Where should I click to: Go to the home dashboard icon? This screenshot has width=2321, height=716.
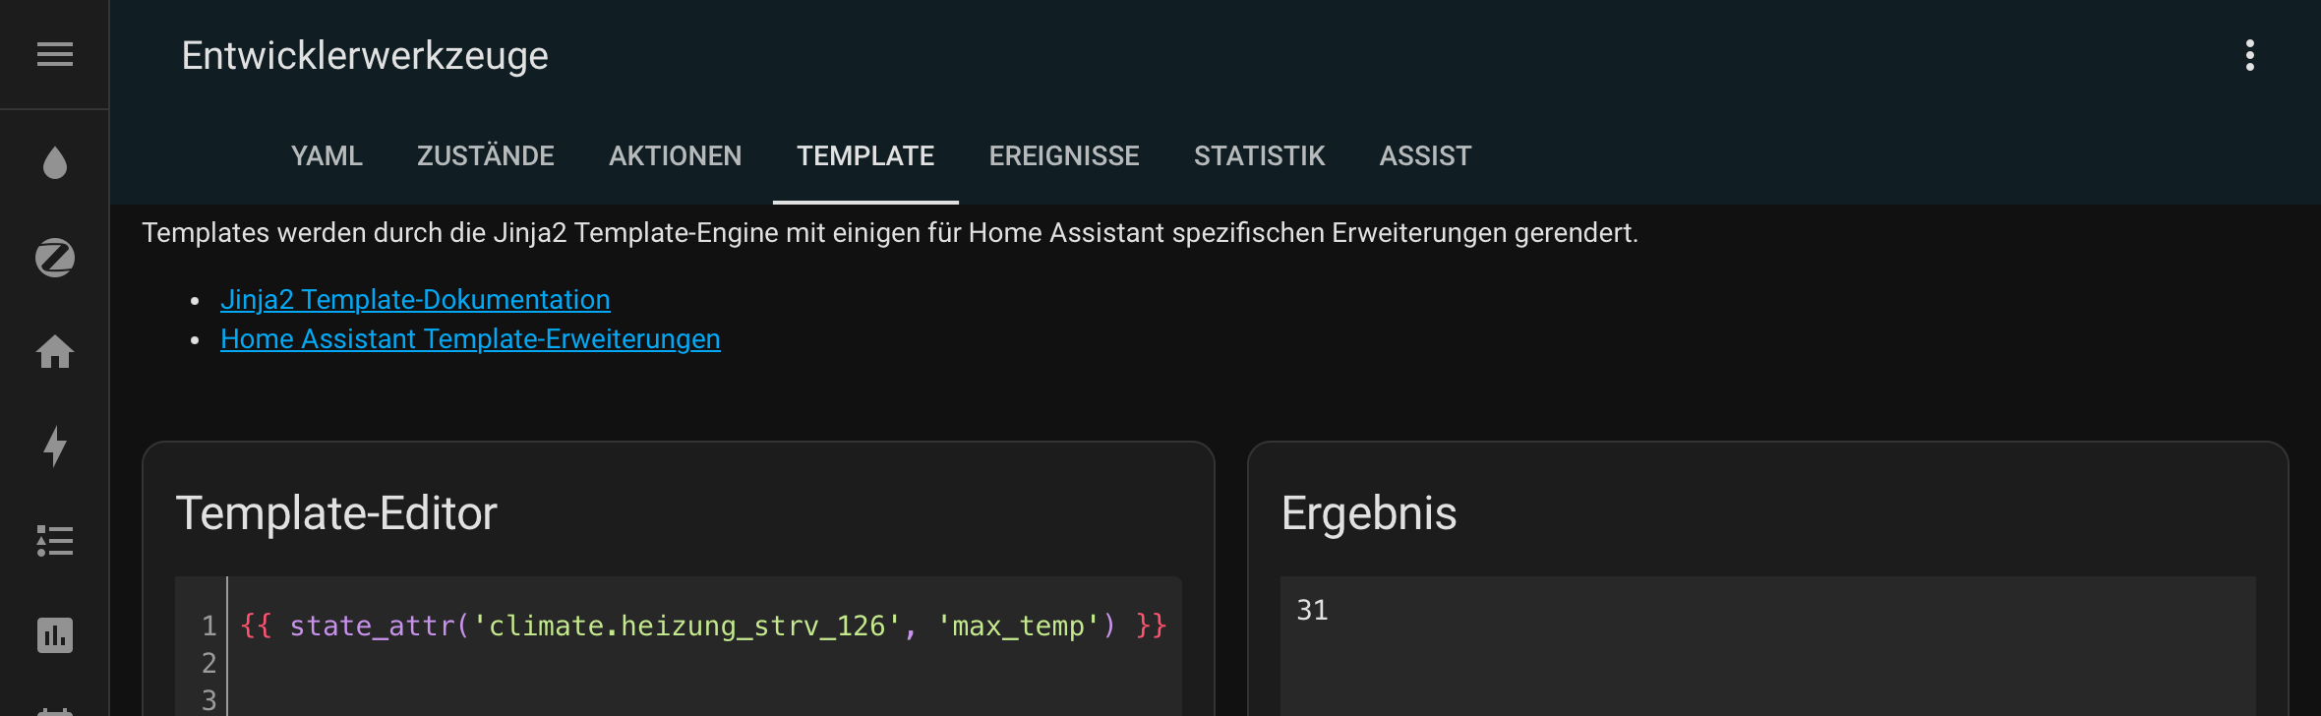click(x=55, y=352)
